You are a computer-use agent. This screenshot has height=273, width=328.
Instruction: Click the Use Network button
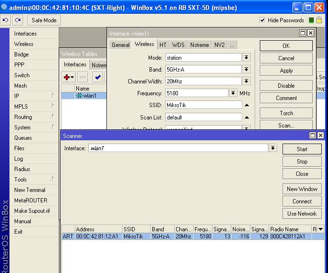coord(302,213)
